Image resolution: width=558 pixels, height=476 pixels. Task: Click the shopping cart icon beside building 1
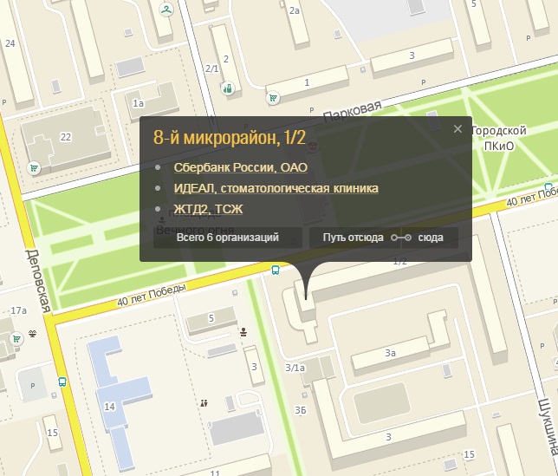click(x=273, y=97)
